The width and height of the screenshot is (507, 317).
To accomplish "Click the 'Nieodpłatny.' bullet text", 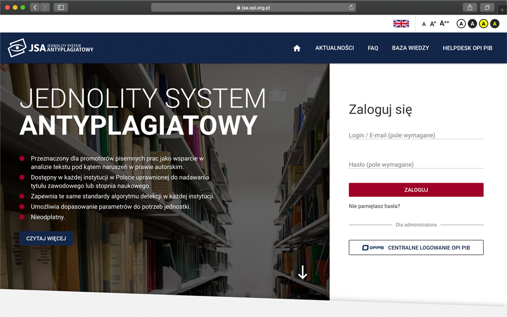I will point(48,217).
